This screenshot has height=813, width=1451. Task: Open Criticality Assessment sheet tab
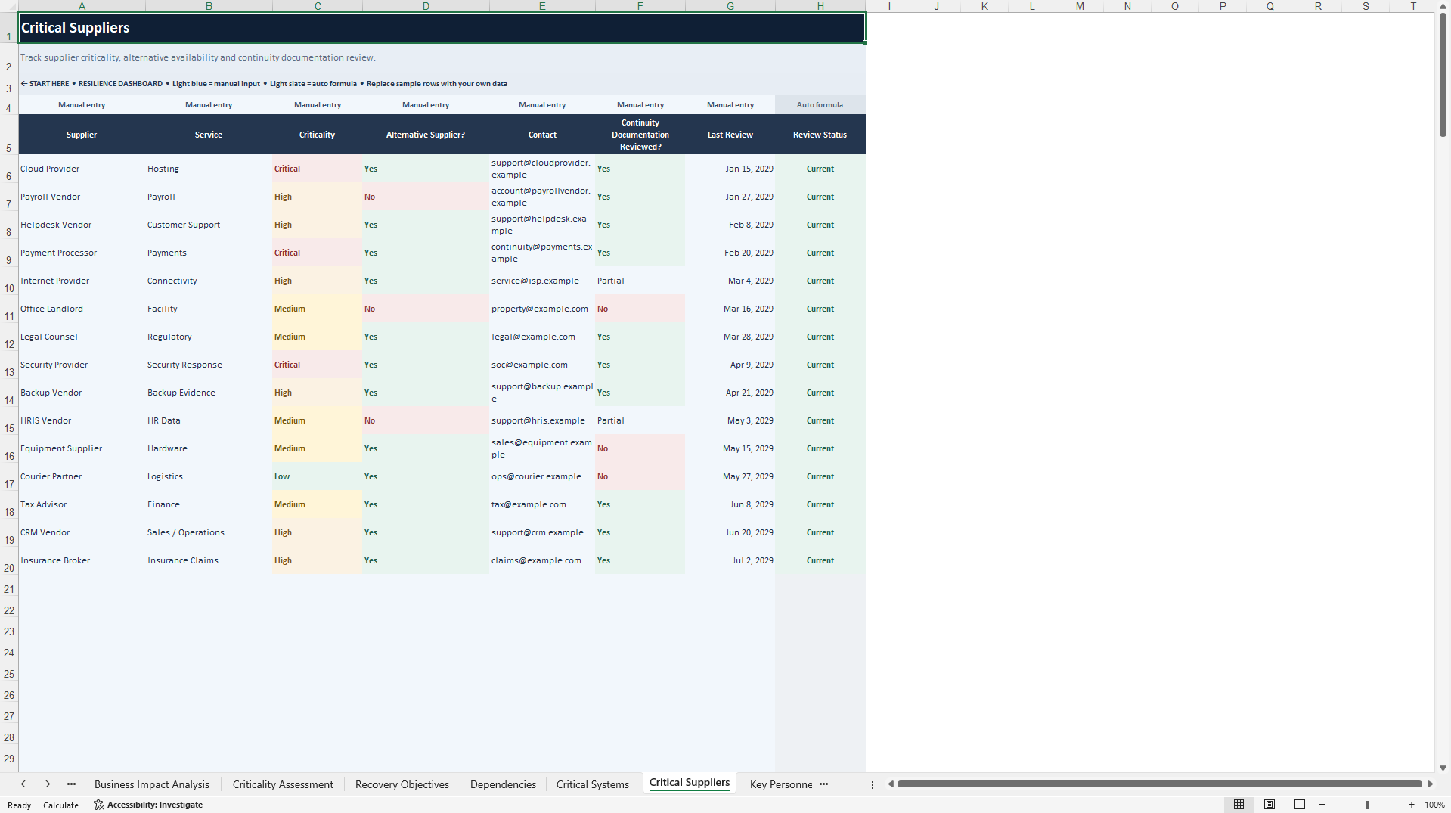click(x=283, y=784)
